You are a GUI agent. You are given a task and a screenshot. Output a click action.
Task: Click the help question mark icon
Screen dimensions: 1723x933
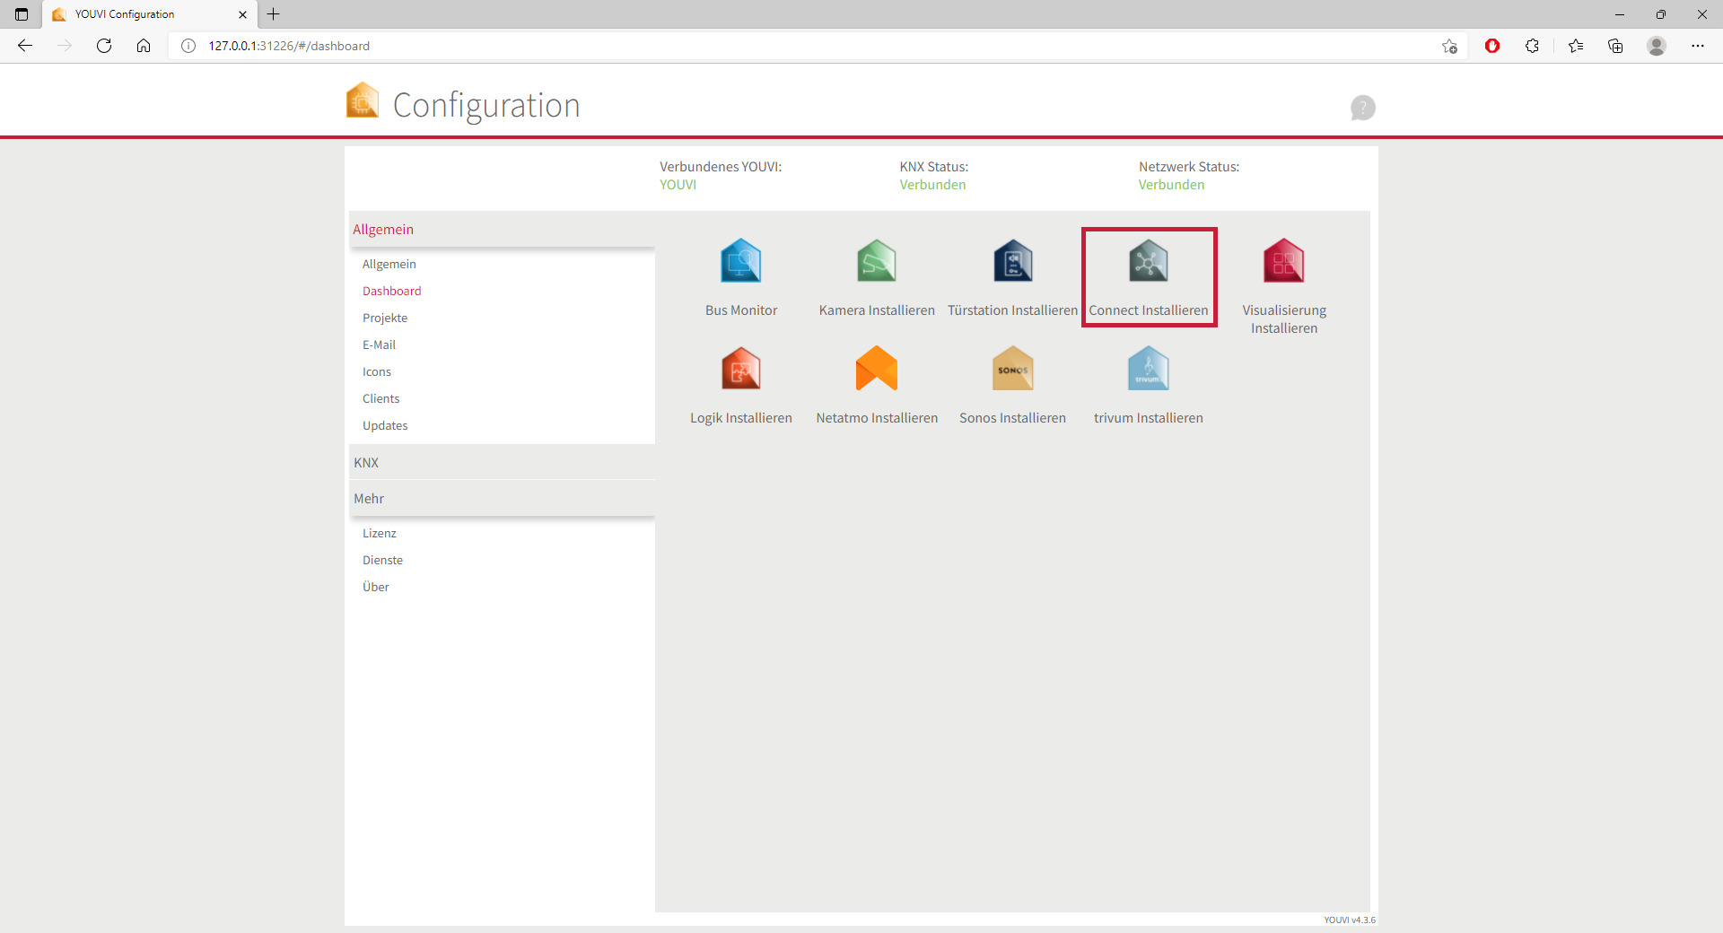pos(1362,108)
